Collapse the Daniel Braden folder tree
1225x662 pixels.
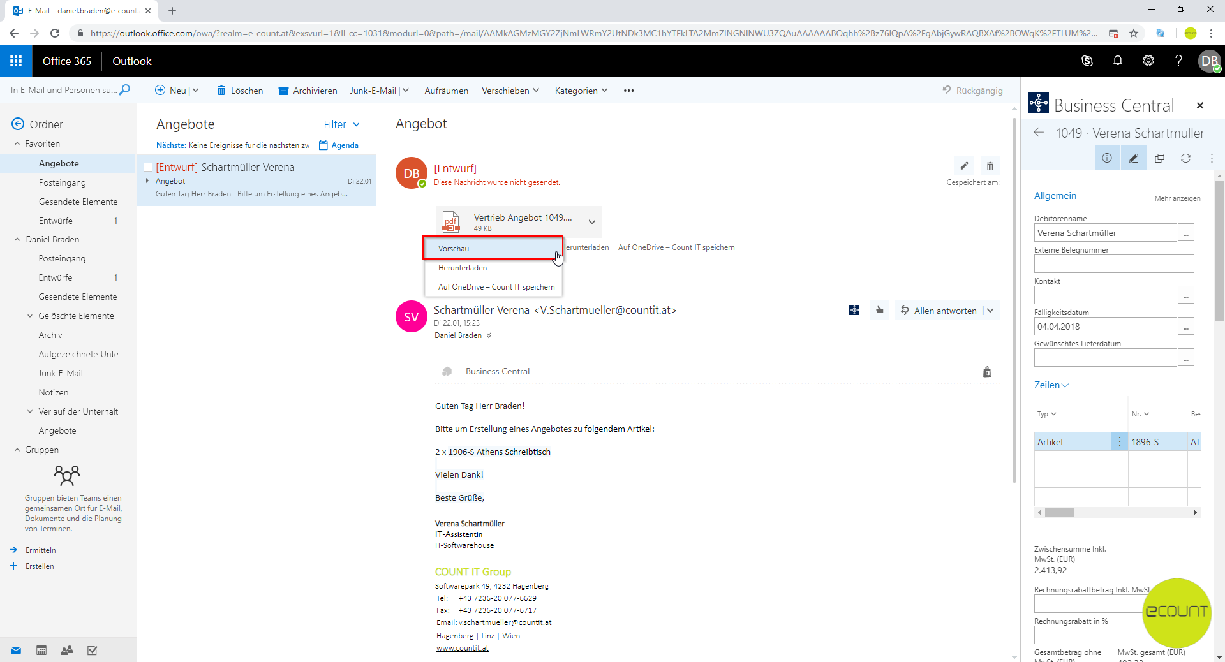(17, 239)
